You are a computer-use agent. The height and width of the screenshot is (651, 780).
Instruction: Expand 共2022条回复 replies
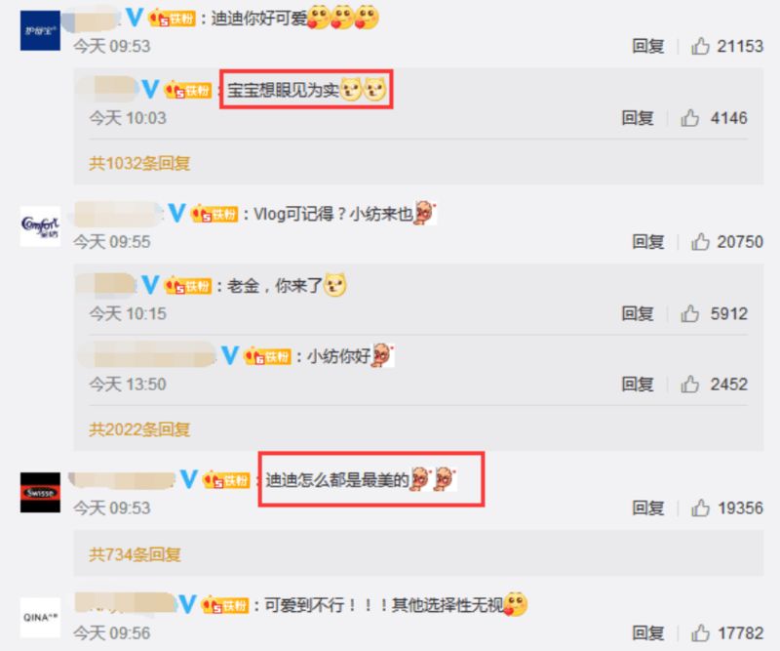click(x=139, y=428)
